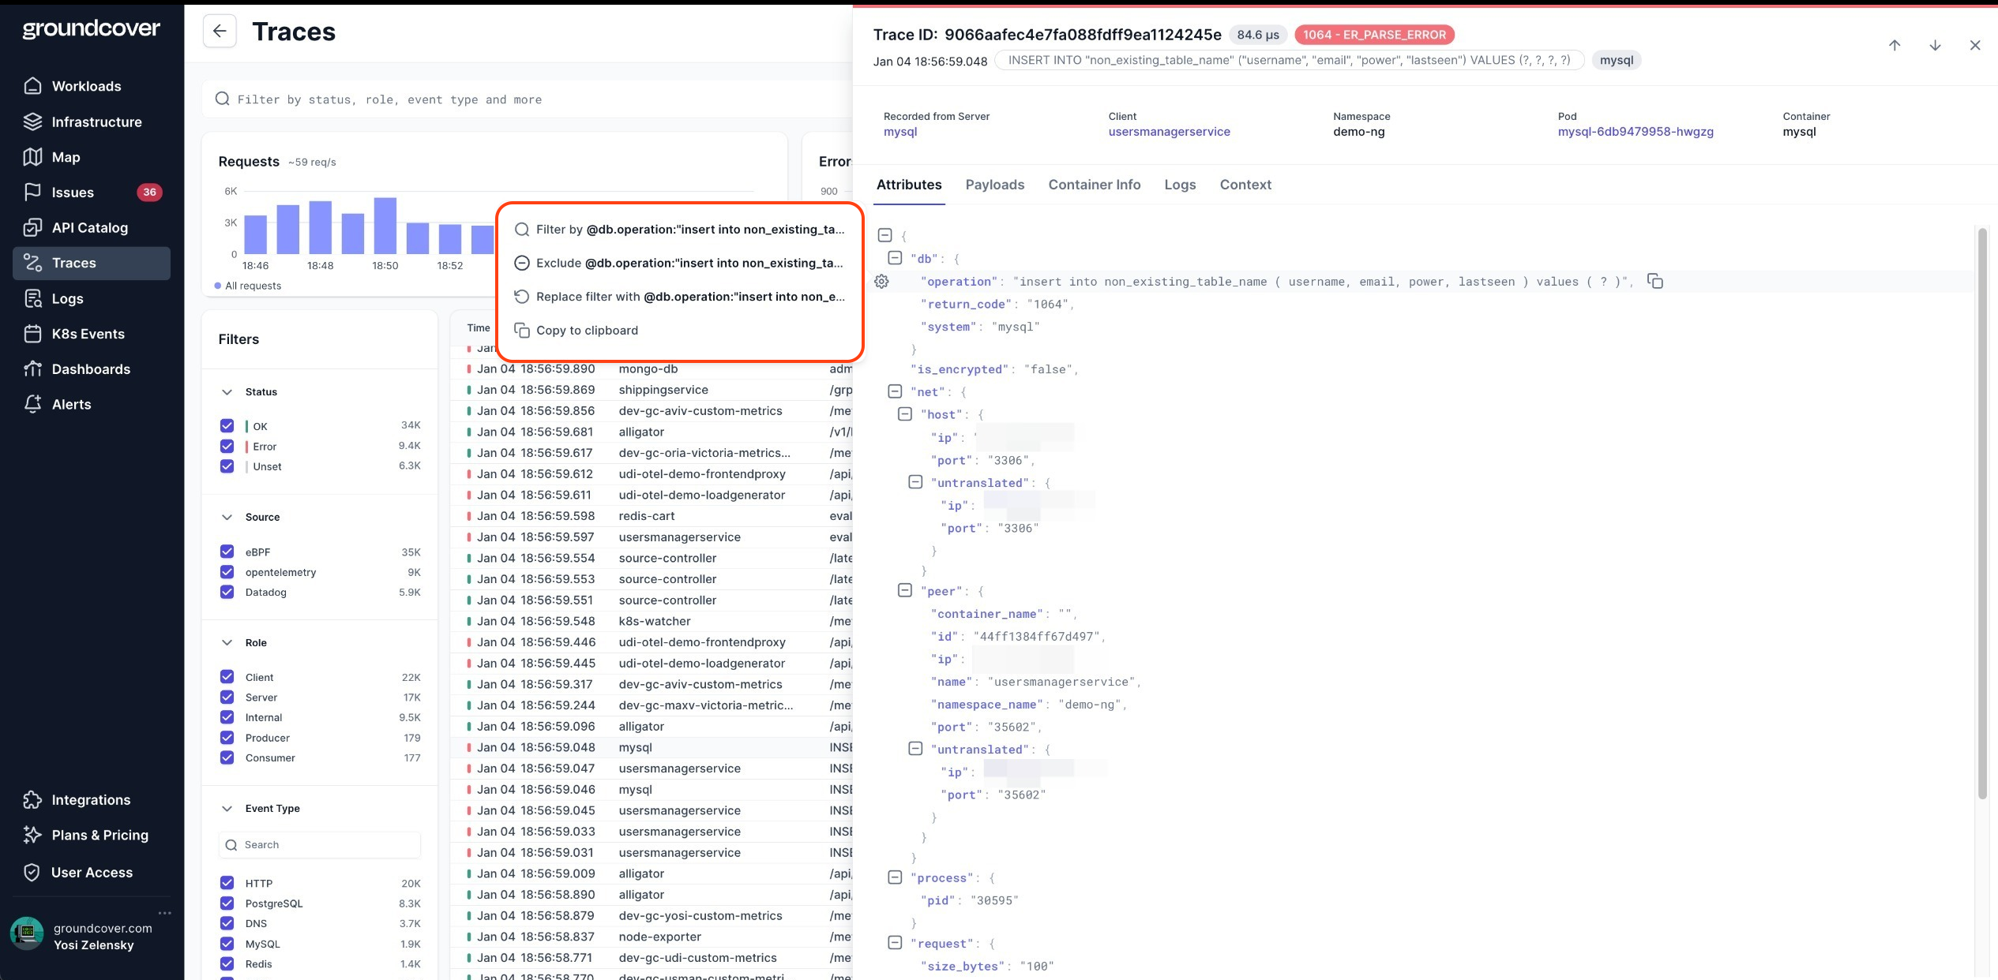The height and width of the screenshot is (980, 1998).
Task: Go to next trace with down arrow
Action: point(1935,45)
